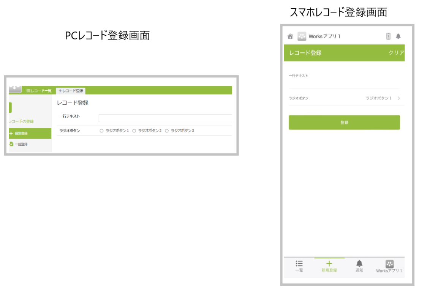This screenshot has width=427, height=291.
Task: Open the 個別登録 sidebar item
Action: click(x=21, y=134)
